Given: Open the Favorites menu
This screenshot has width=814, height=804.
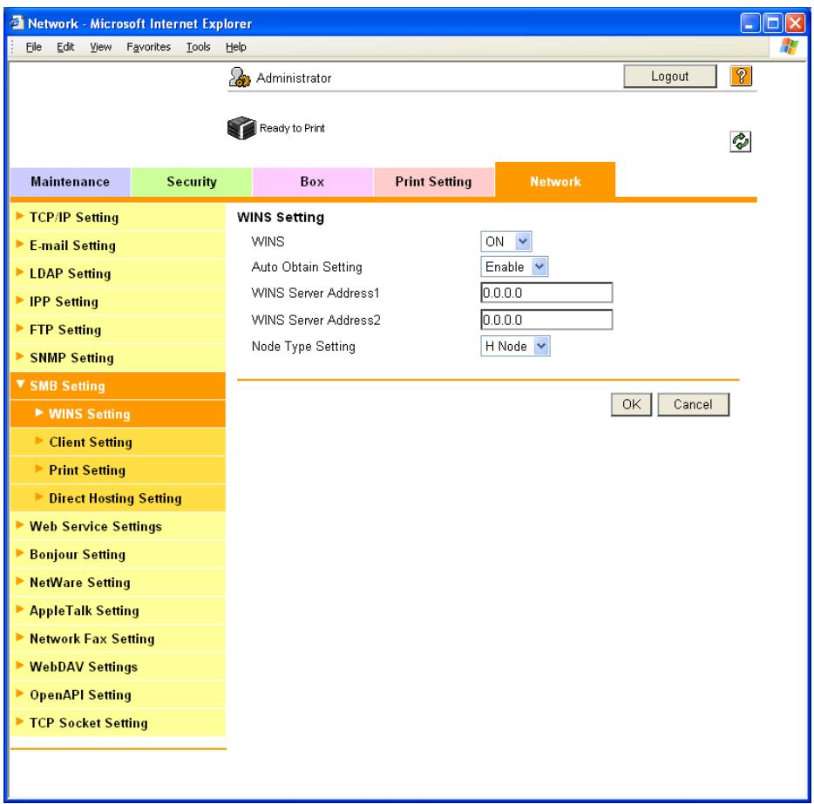Looking at the screenshot, I should coord(148,47).
